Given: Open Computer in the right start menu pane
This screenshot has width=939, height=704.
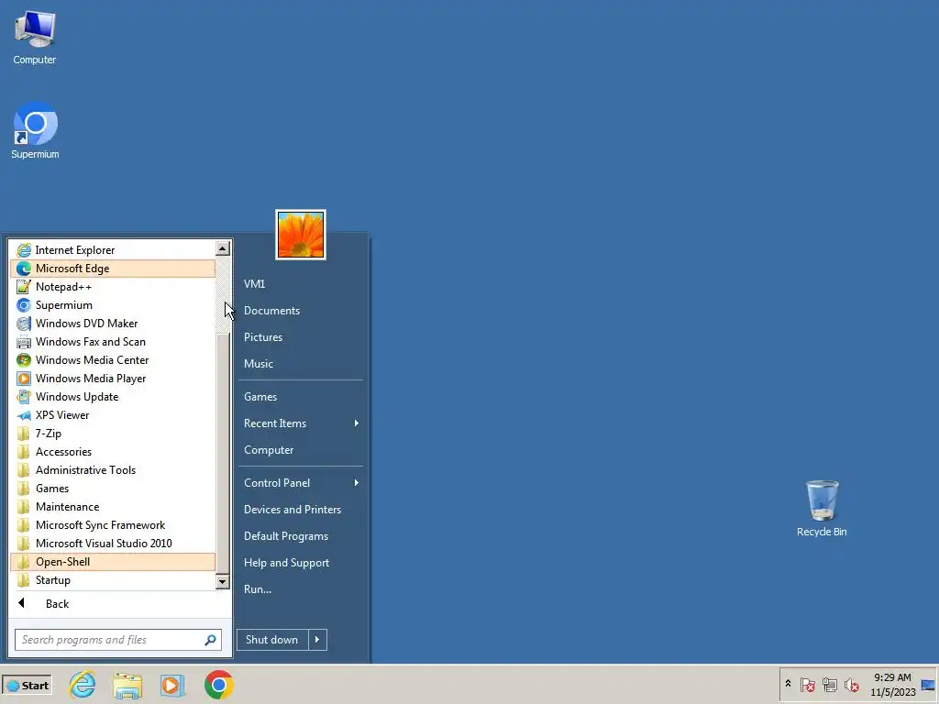Looking at the screenshot, I should pyautogui.click(x=301, y=449).
